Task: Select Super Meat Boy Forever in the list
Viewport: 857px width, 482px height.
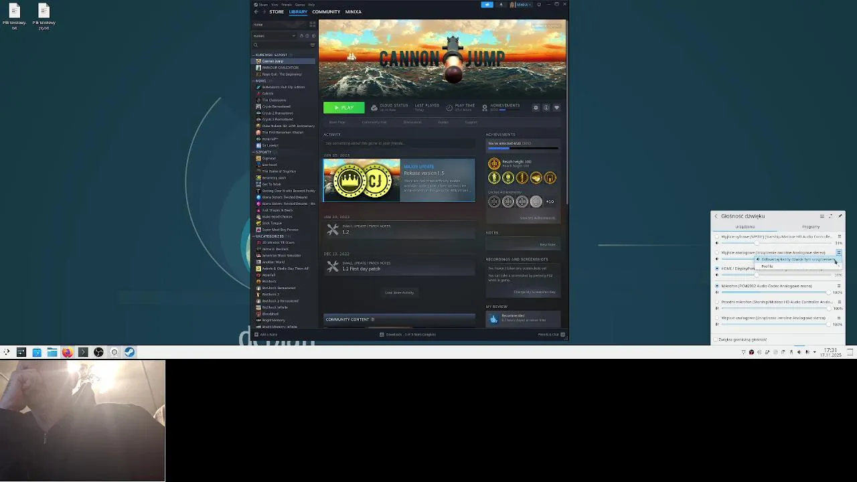Action: [x=279, y=230]
